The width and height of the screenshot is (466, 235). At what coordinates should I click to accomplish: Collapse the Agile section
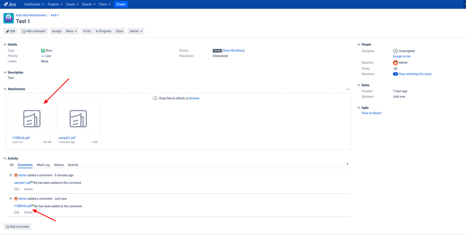tap(359, 107)
